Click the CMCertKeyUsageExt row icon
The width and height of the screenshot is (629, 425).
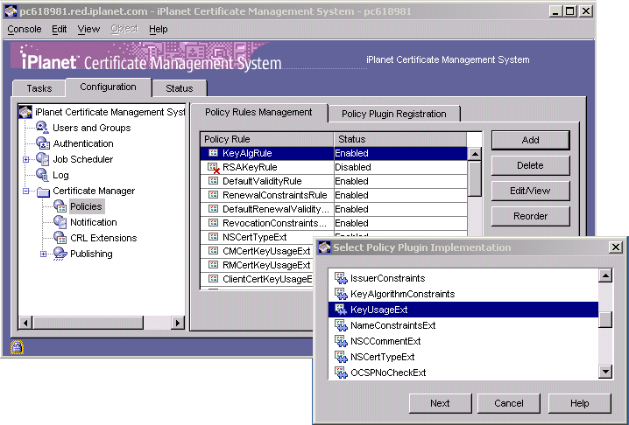coord(214,251)
